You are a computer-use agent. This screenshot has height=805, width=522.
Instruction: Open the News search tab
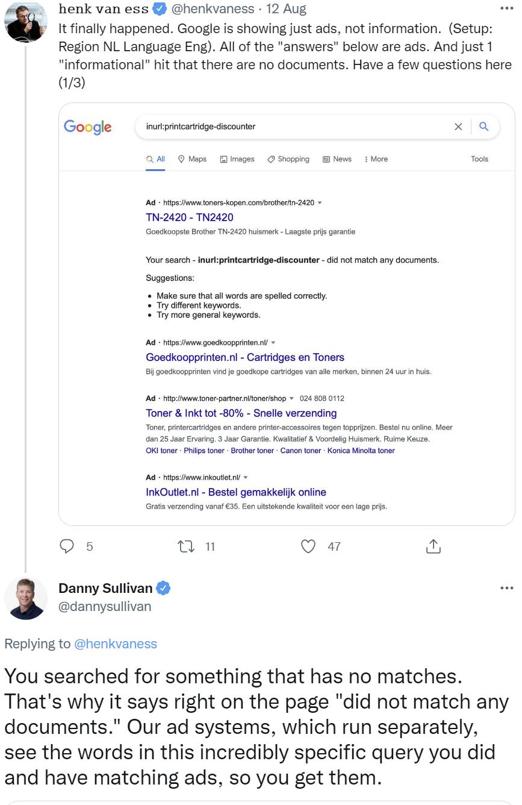(337, 159)
